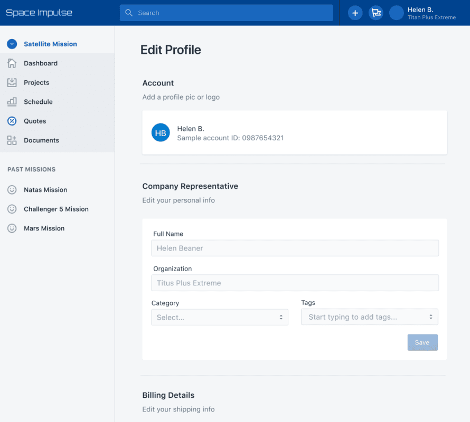Click the Schedule bar chart icon
The height and width of the screenshot is (422, 470).
[x=12, y=102]
